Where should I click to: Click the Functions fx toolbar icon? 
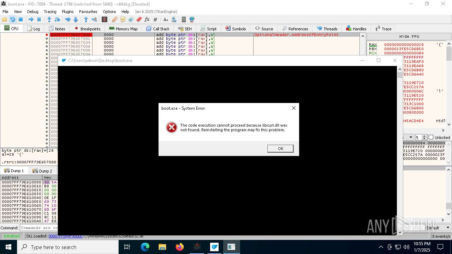[147, 19]
